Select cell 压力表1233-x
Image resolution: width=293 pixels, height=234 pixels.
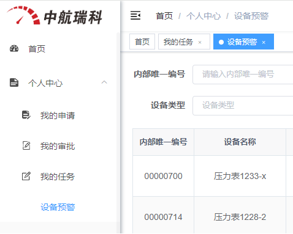240,176
